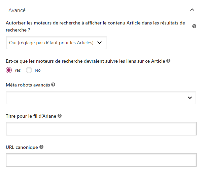The width and height of the screenshot is (202, 175).
Task: Click the "URL canonique" field label
Action: pos(22,147)
